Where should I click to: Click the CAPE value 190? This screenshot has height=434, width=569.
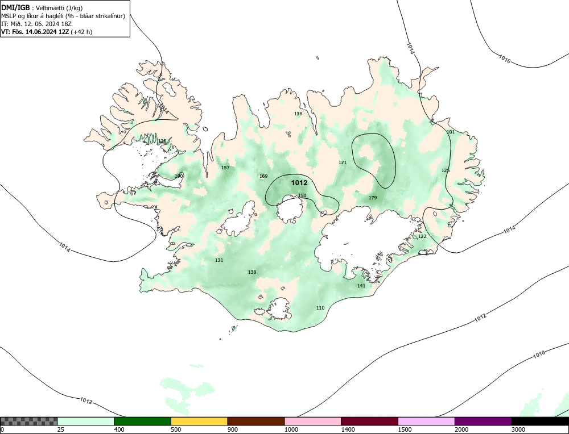pos(179,176)
